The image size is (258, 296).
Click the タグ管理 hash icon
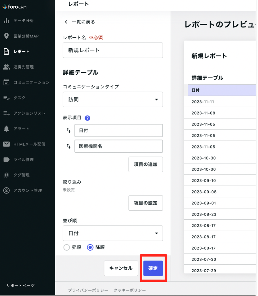pyautogui.click(x=6, y=175)
